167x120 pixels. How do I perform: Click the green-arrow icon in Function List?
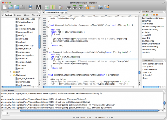[154, 15]
